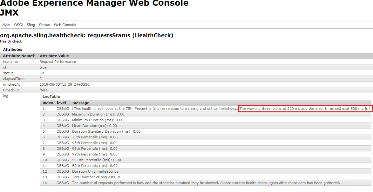This screenshot has width=373, height=192.
Task: Click the log attribute name
Action: click(5, 96)
